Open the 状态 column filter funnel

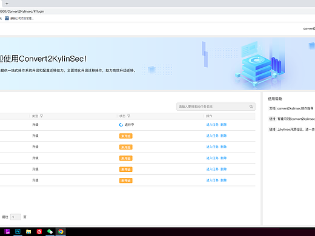pyautogui.click(x=128, y=116)
